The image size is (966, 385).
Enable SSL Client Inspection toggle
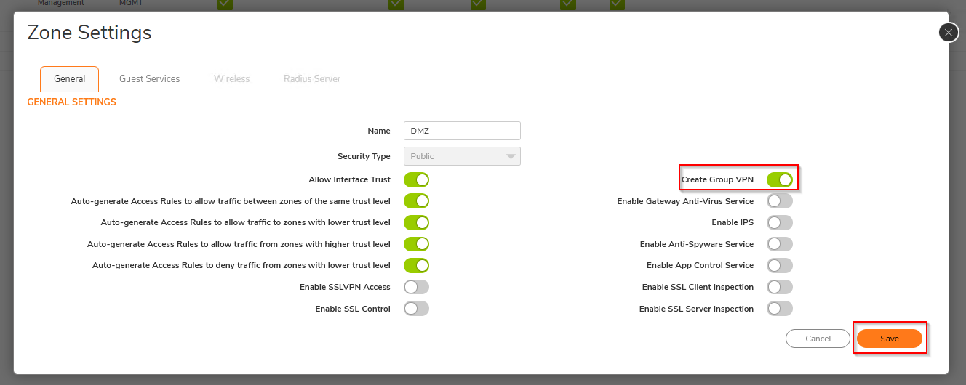pyautogui.click(x=779, y=287)
